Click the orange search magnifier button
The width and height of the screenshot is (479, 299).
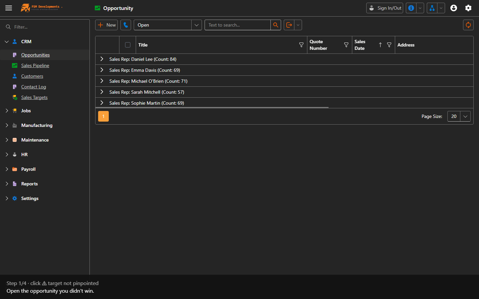[275, 25]
